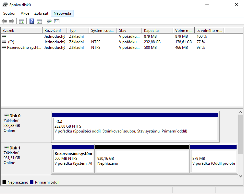The image size is (244, 194).
Task: Sort by the Kapacita column header
Action: (x=157, y=30)
